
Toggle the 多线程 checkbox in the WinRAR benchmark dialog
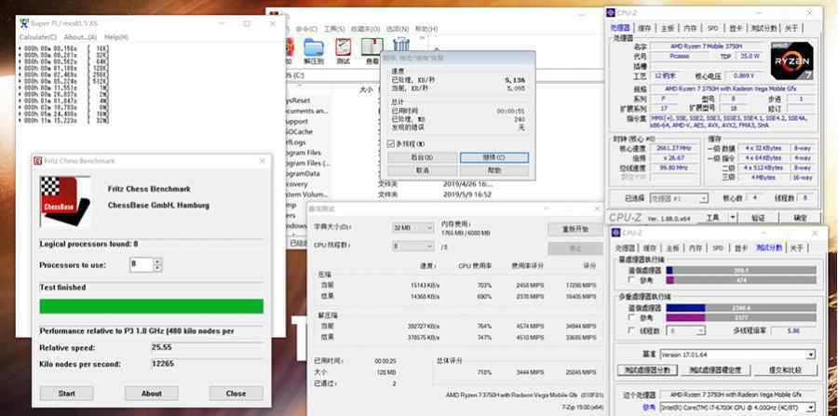point(391,143)
